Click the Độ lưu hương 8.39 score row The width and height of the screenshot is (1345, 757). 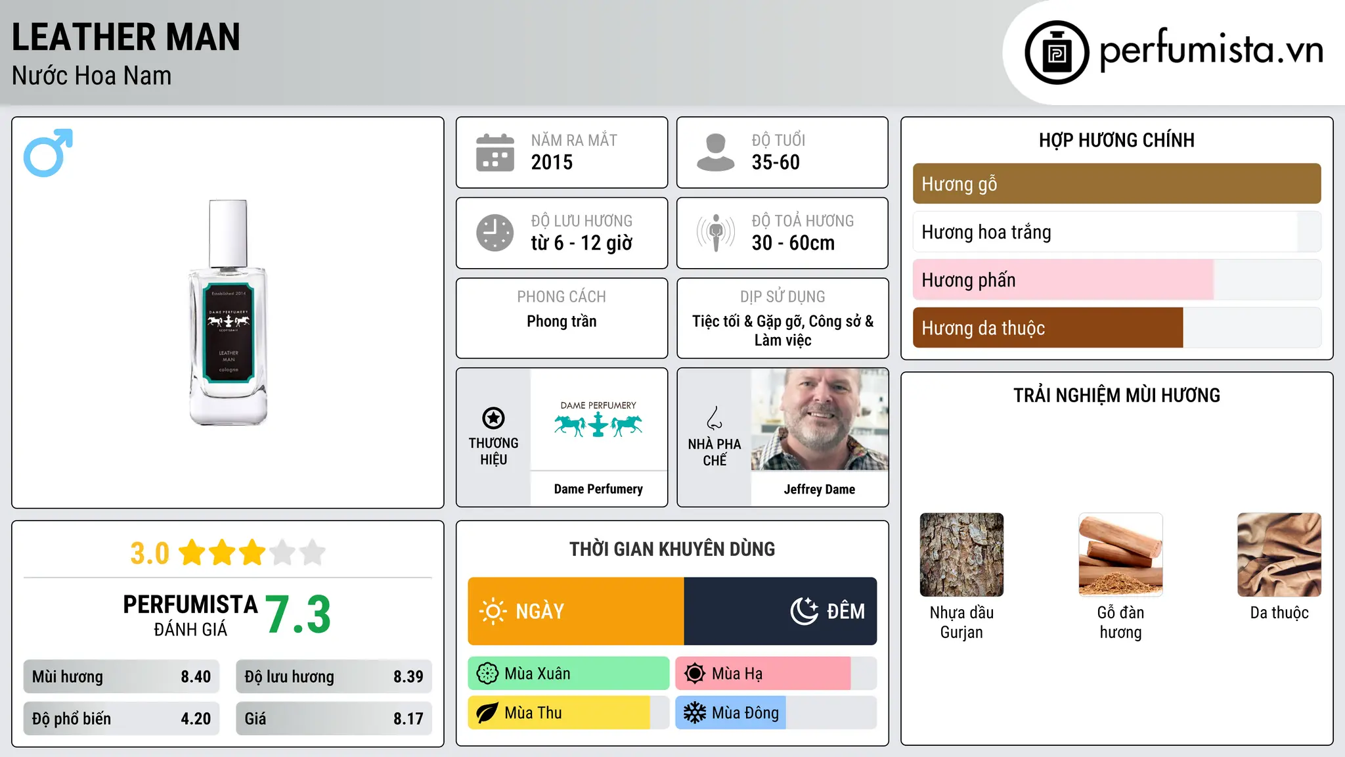point(334,677)
